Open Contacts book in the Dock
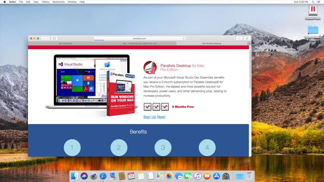 click(122, 176)
